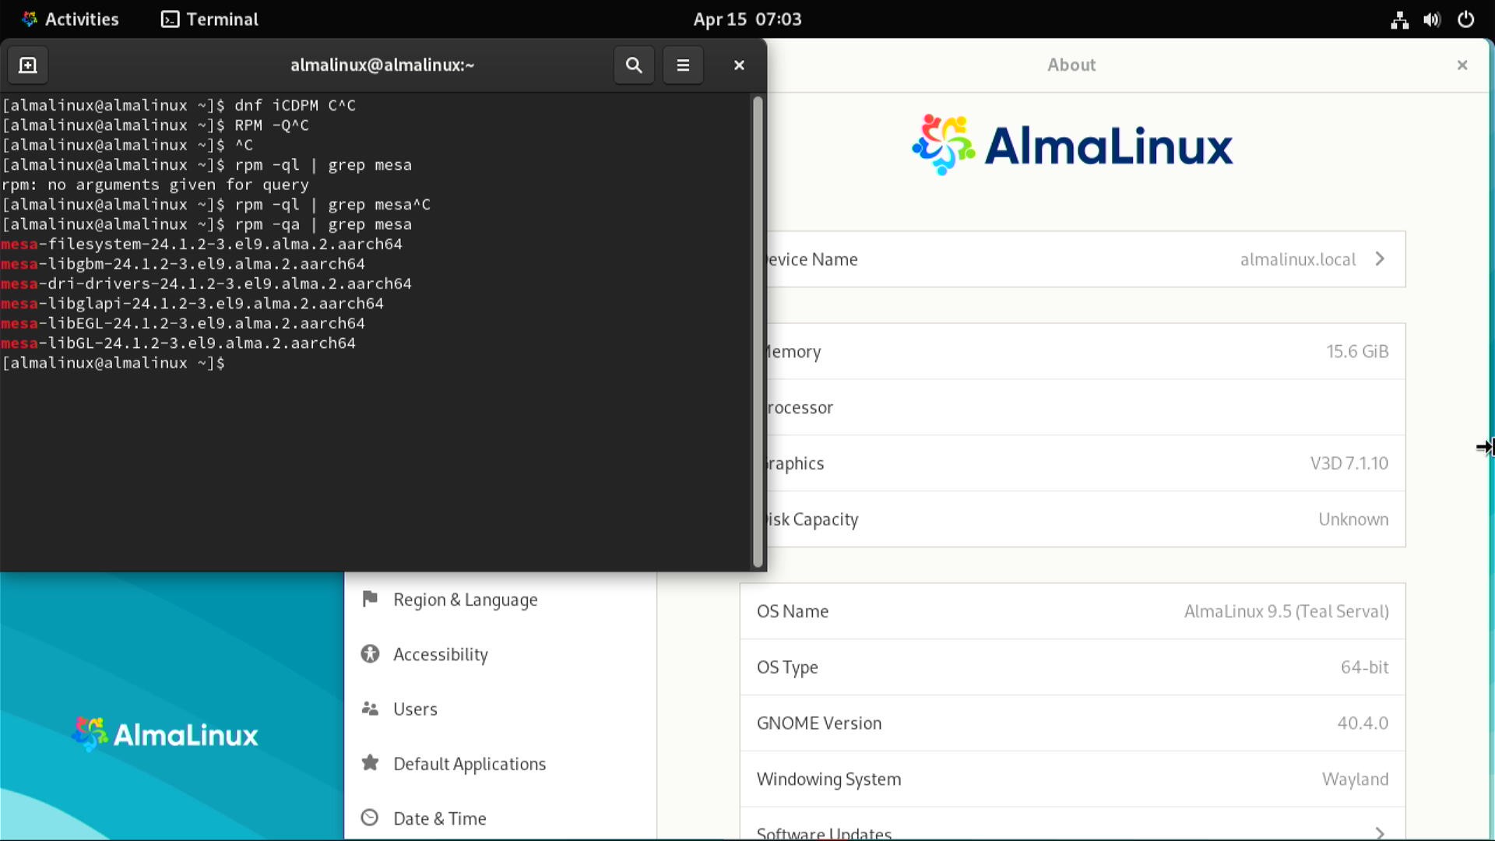Click the Disk Capacity Unknown value
The width and height of the screenshot is (1495, 841).
pyautogui.click(x=1353, y=519)
